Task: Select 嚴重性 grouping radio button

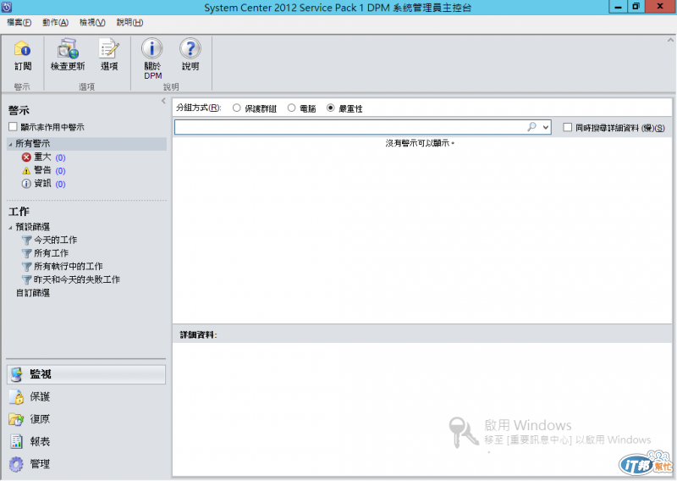Action: click(330, 108)
